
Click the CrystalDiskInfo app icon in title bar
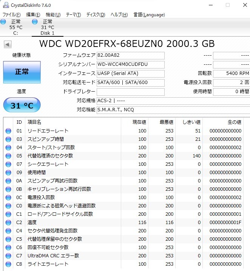[x=6, y=5]
